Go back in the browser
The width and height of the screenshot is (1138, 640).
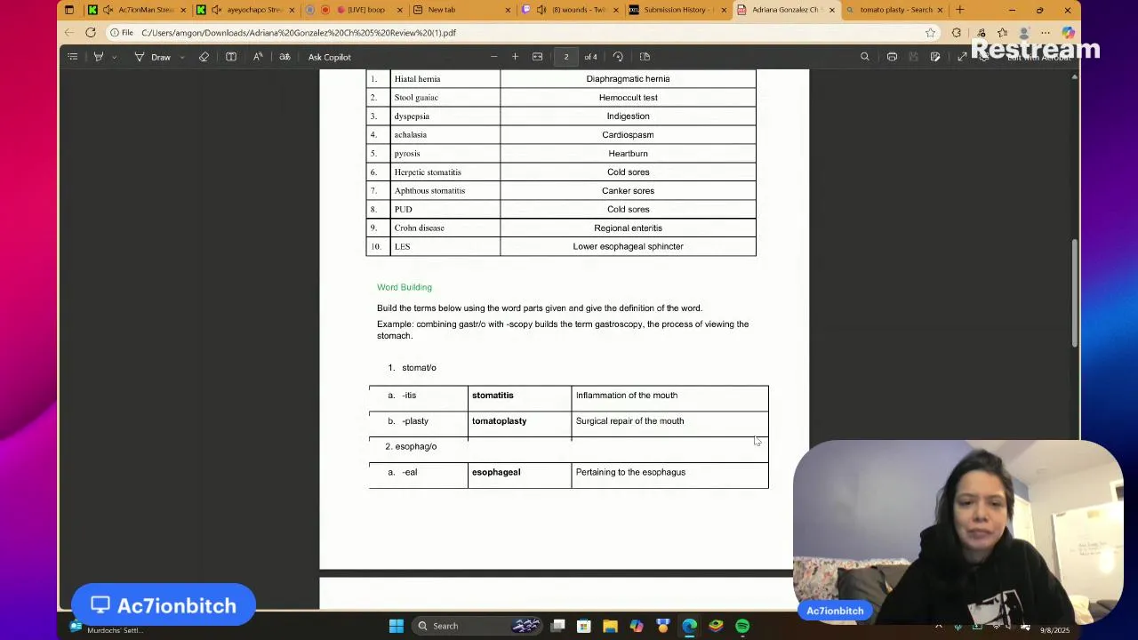[69, 33]
